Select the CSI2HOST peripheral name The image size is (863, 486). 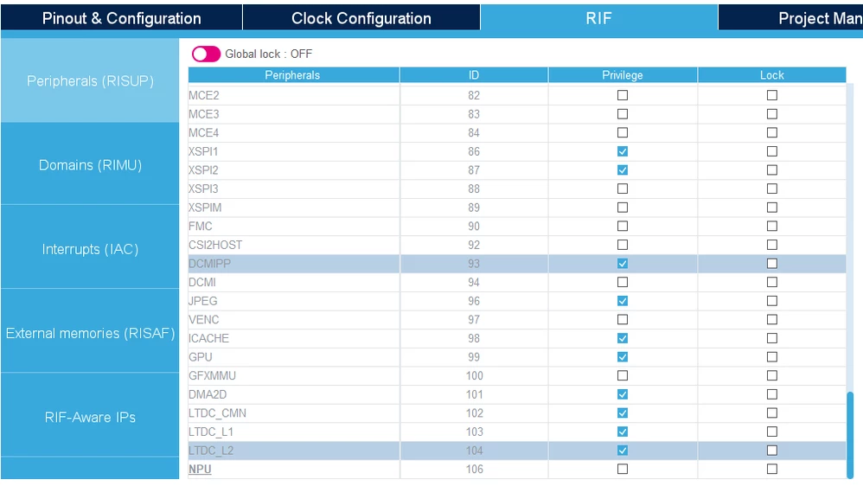pyautogui.click(x=215, y=245)
